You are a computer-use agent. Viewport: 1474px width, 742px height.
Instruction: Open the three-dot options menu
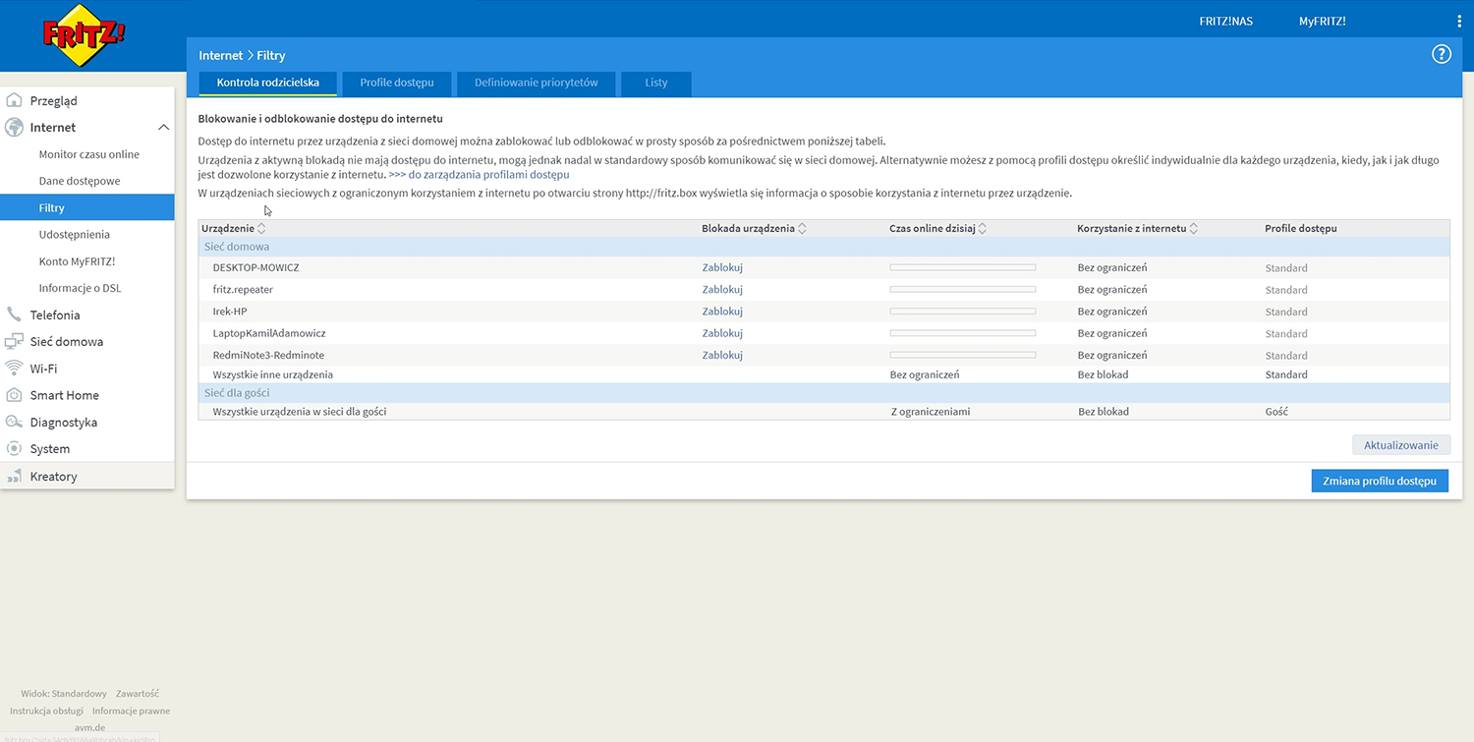point(1458,22)
